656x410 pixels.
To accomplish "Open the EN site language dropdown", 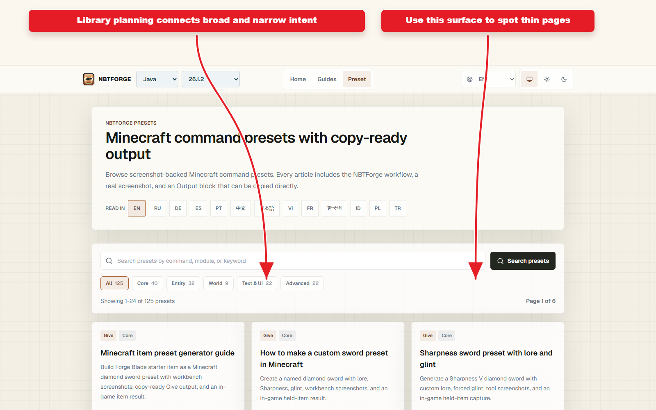I will [x=489, y=79].
